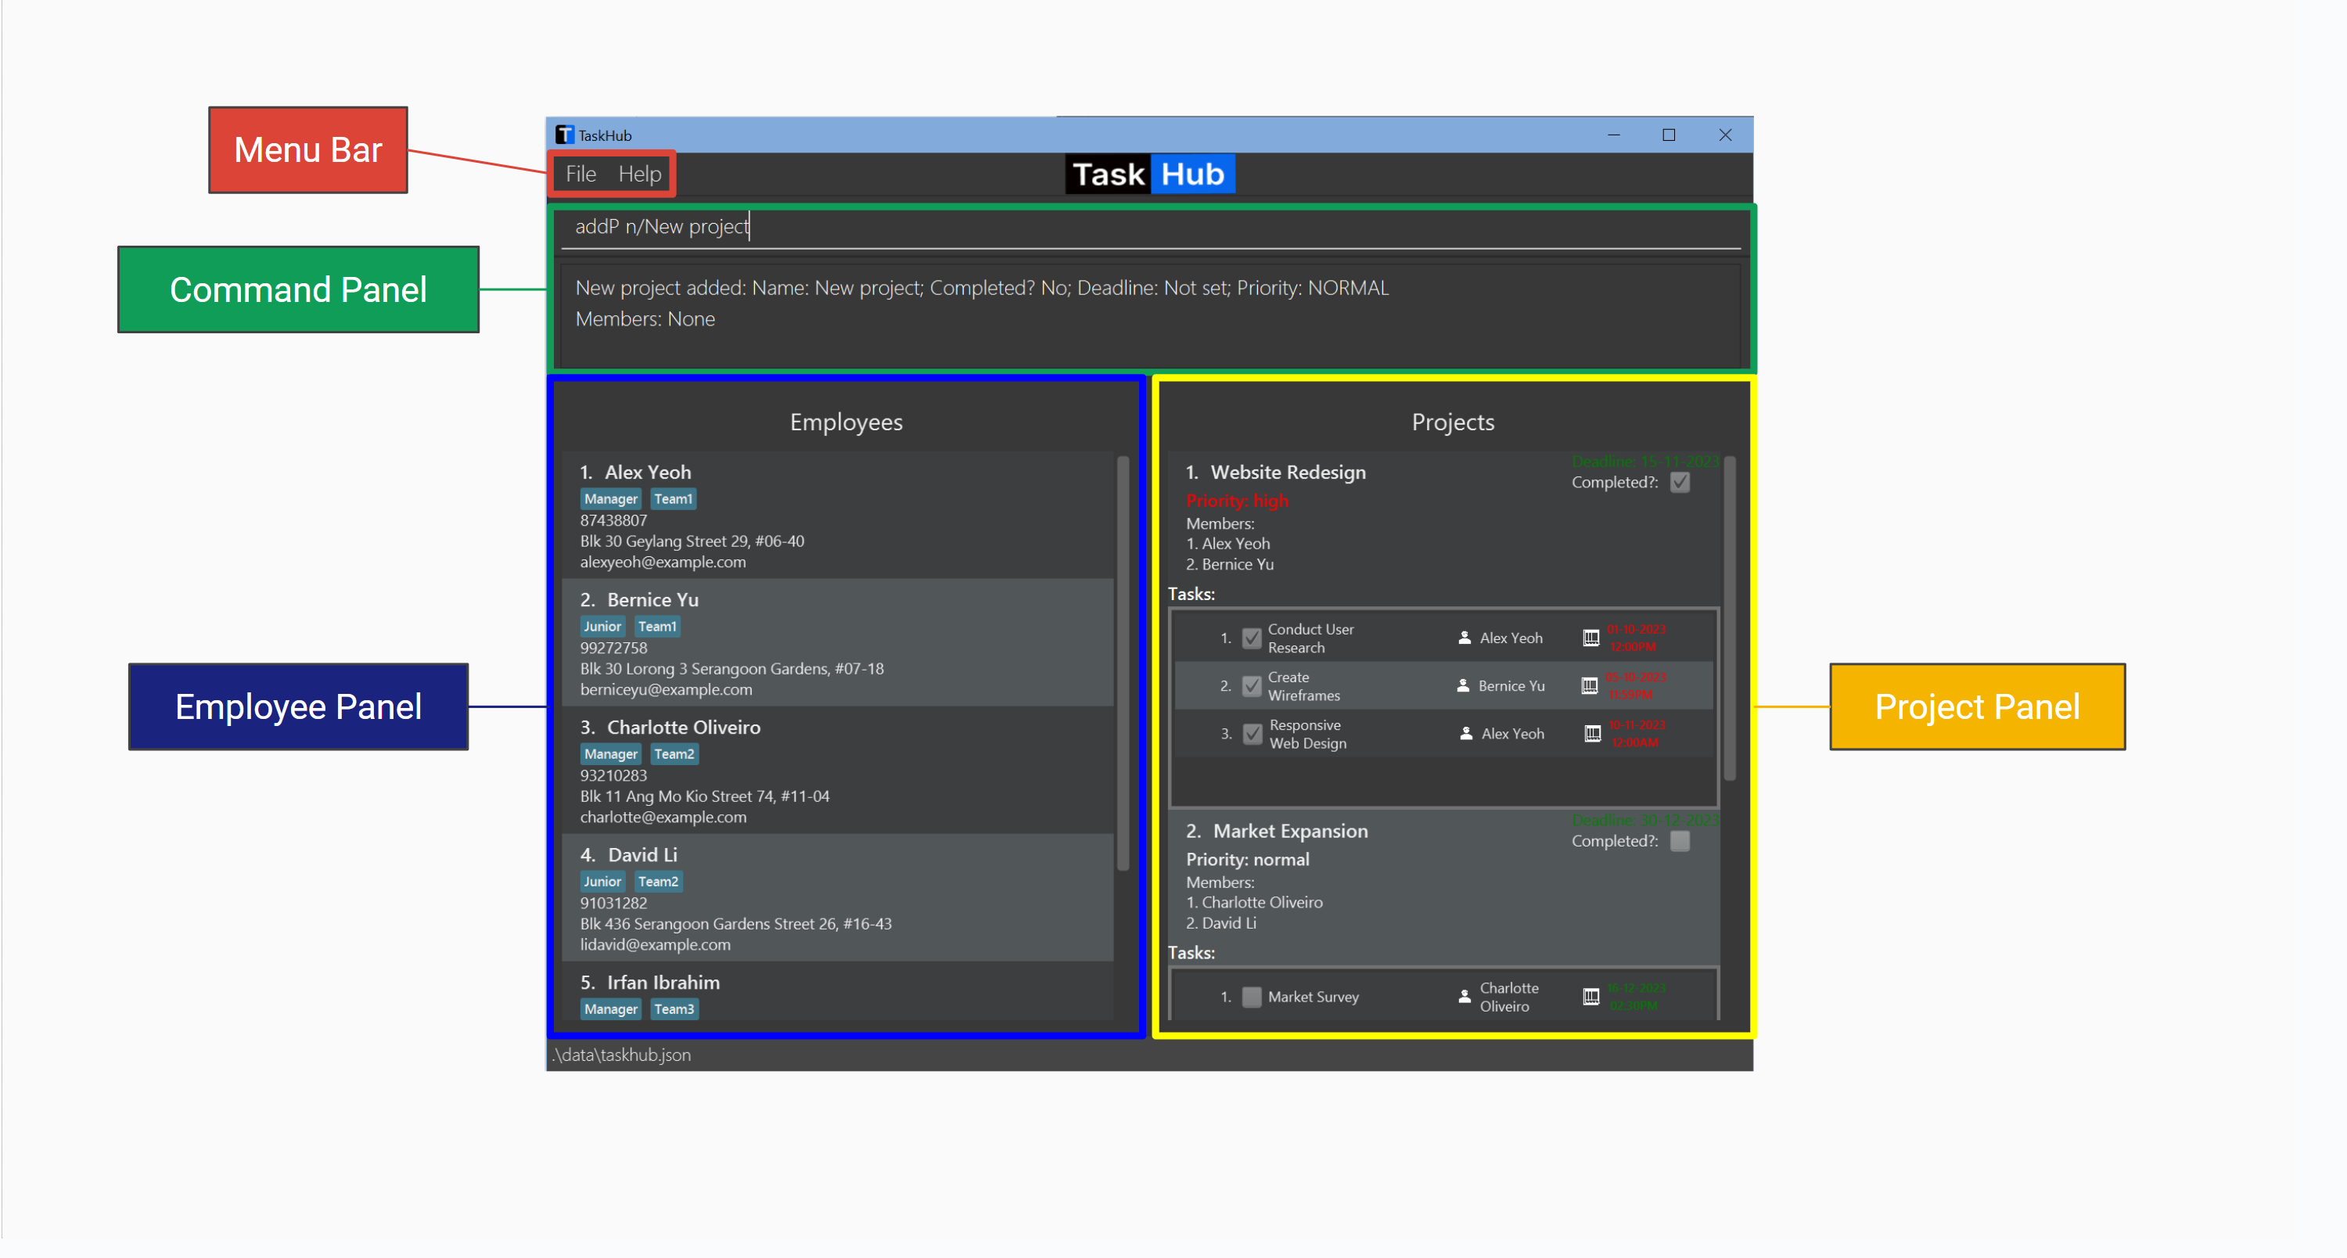Viewport: 2347px width, 1258px height.
Task: Toggle the Create Wireframes task checkbox
Action: tap(1252, 686)
